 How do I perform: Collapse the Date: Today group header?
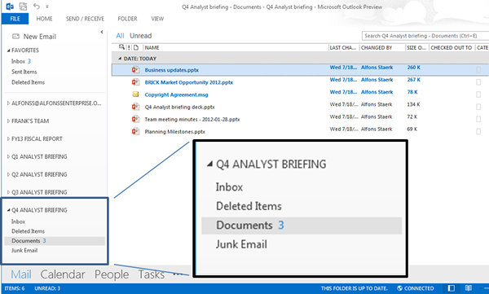click(x=120, y=59)
